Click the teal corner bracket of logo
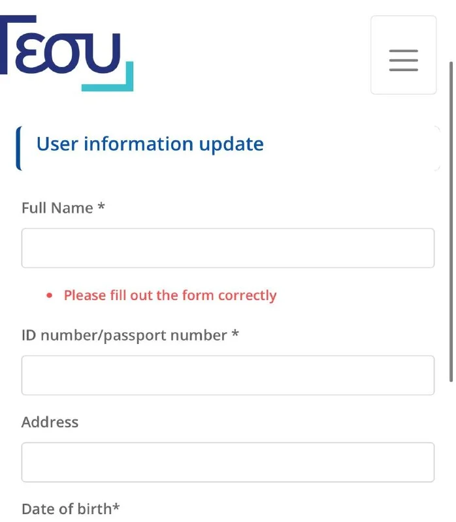Image resolution: width=456 pixels, height=522 pixels. [107, 76]
